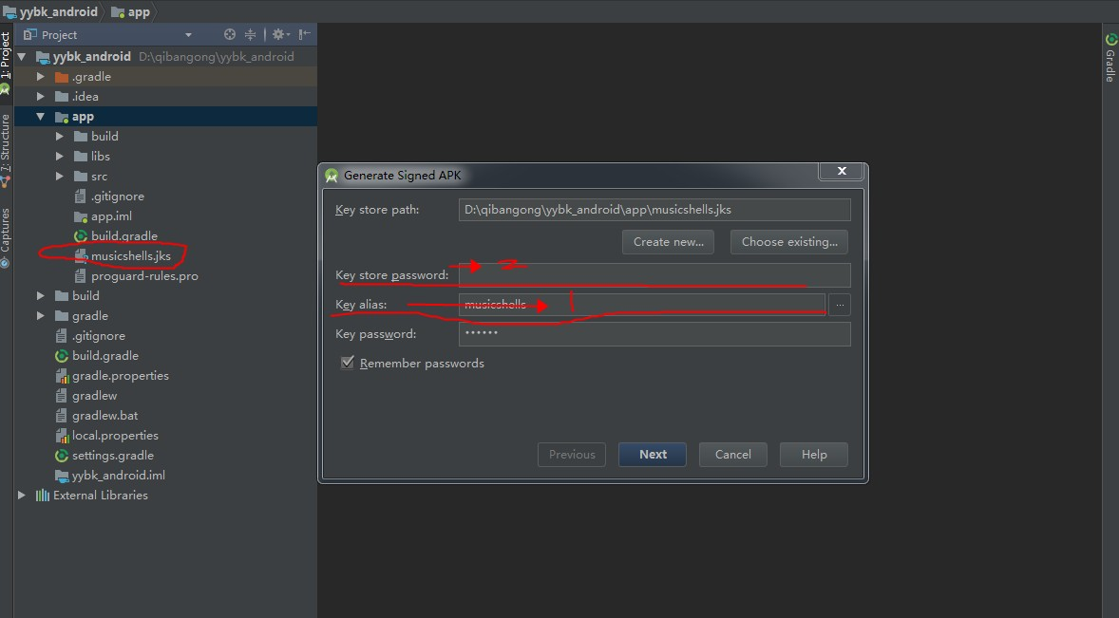Click the collapse all icon in Project panel
Viewport: 1119px width, 618px height.
(x=250, y=34)
